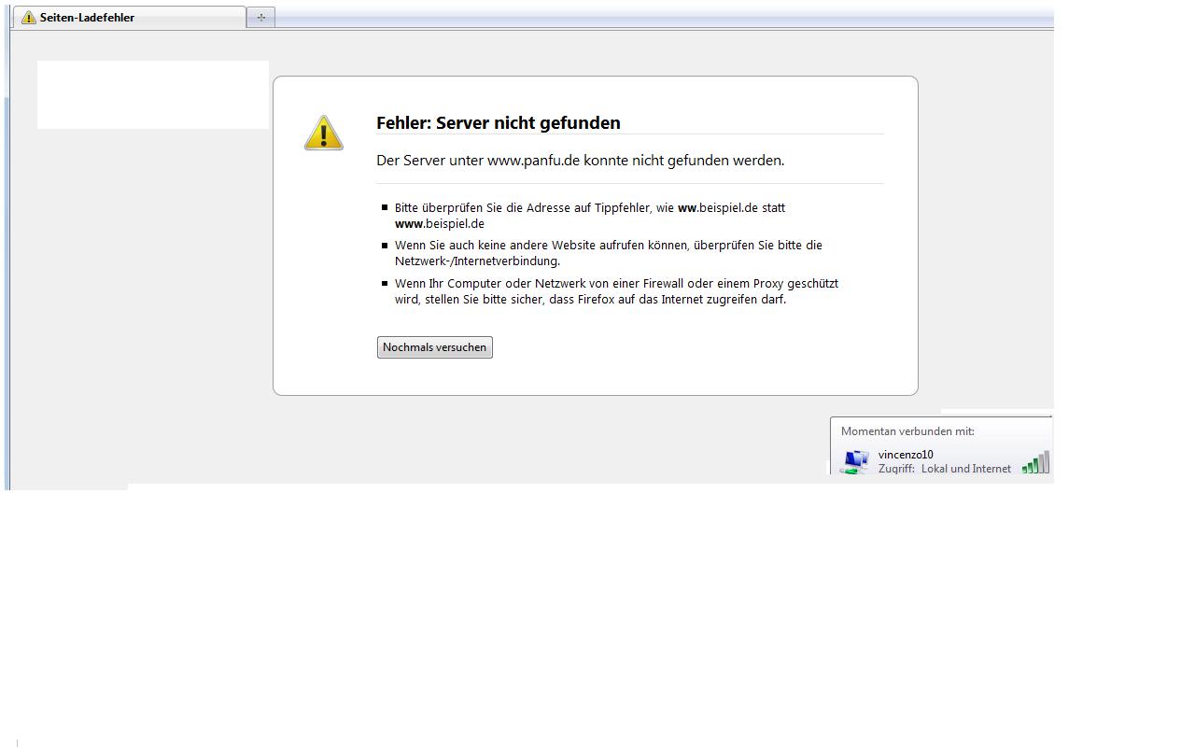
Task: Click the yellow warning triangle in the error box
Action: (x=324, y=133)
